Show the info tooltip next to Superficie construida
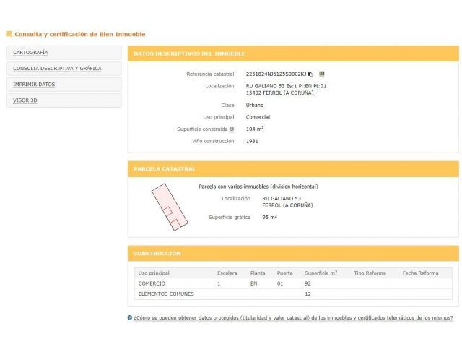 pos(232,129)
